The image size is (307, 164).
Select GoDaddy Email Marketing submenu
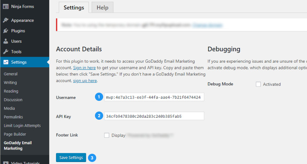pos(18,146)
